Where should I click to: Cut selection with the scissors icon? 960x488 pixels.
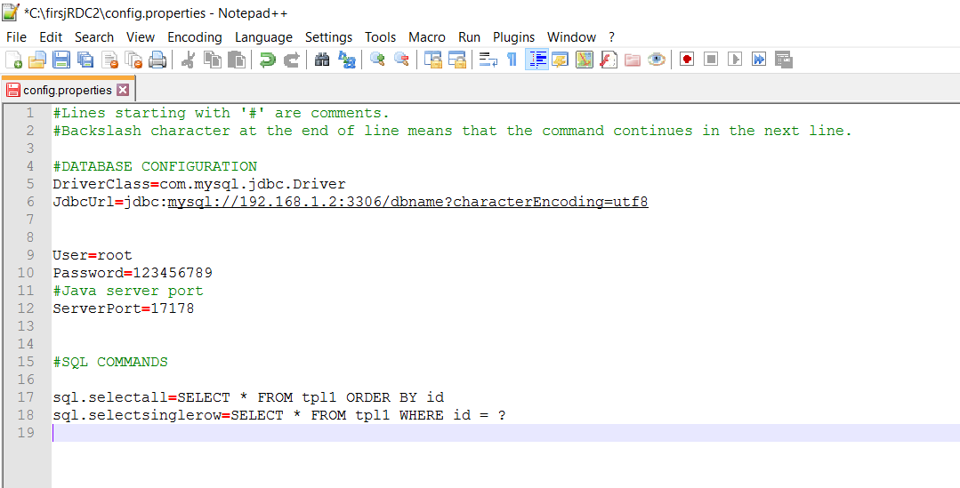tap(188, 60)
